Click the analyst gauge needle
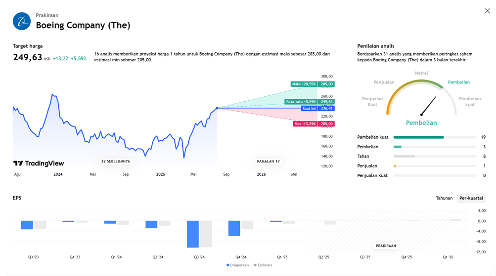 [429, 106]
